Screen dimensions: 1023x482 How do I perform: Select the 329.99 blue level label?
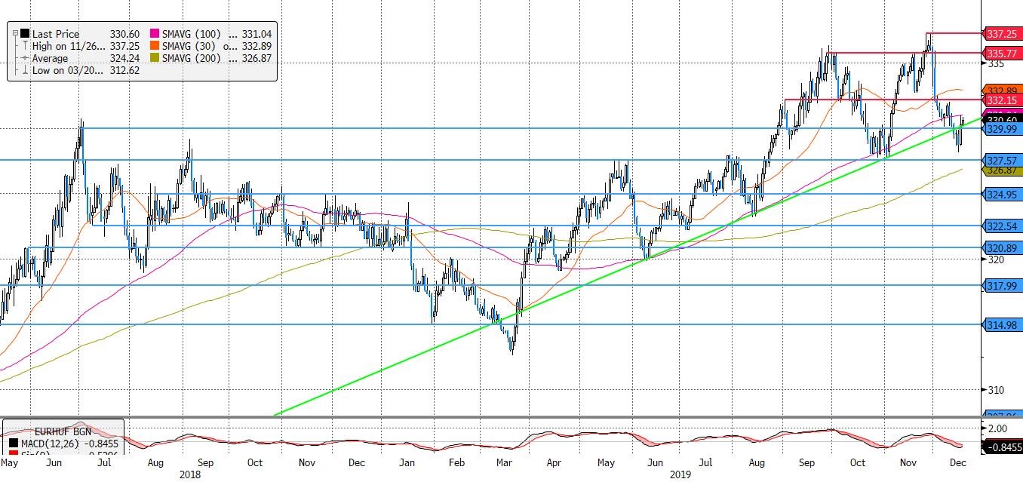click(x=1003, y=129)
